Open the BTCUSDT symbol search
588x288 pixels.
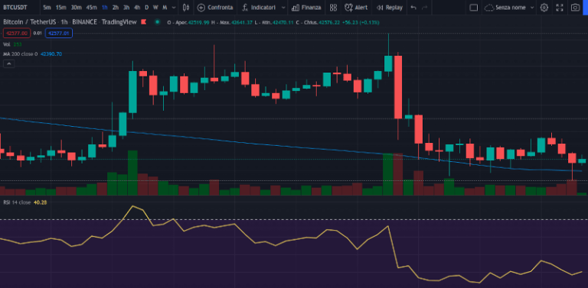click(15, 8)
